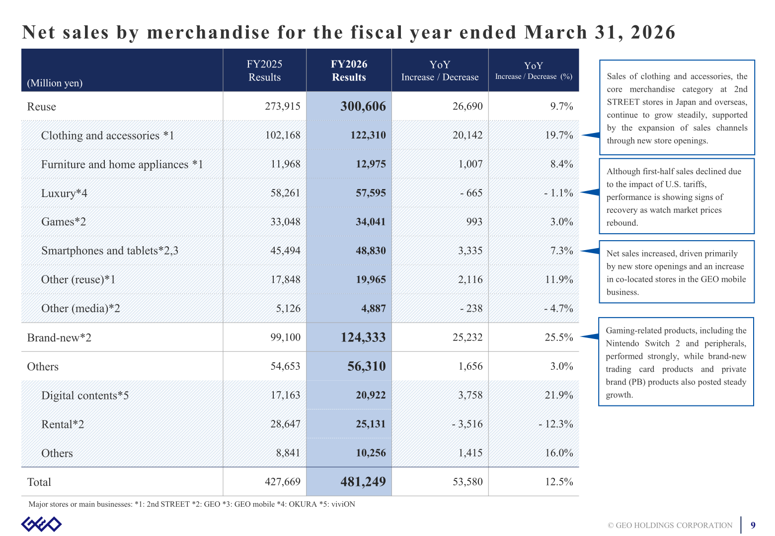775x536 pixels.
Task: Select the major stores footnote text
Action: point(192,504)
